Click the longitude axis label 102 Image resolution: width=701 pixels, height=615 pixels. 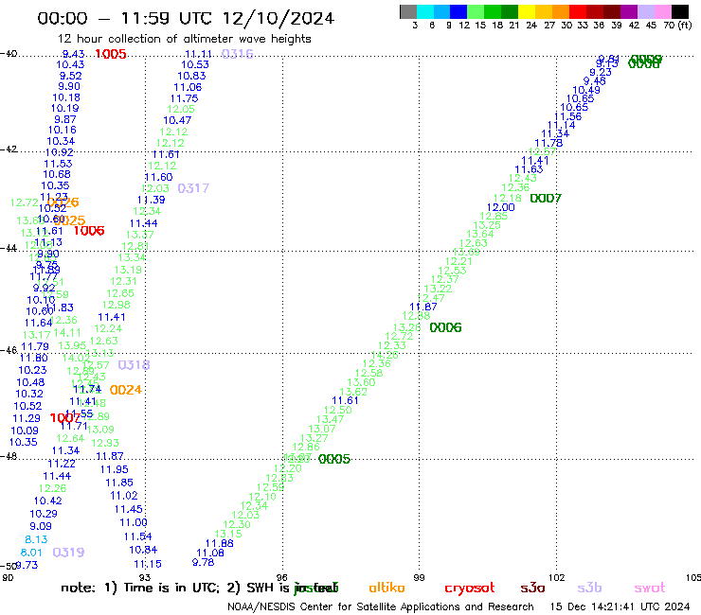[x=557, y=577]
